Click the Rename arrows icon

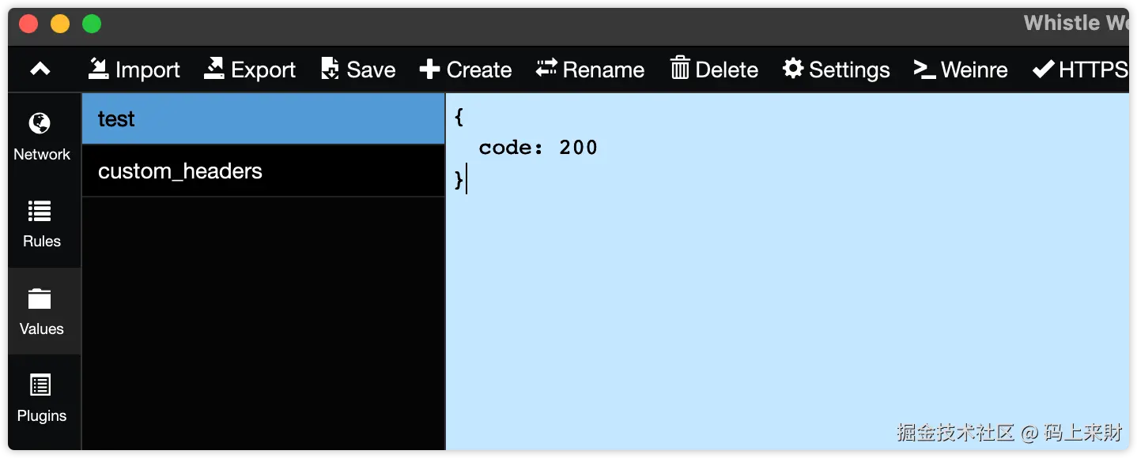click(x=546, y=69)
